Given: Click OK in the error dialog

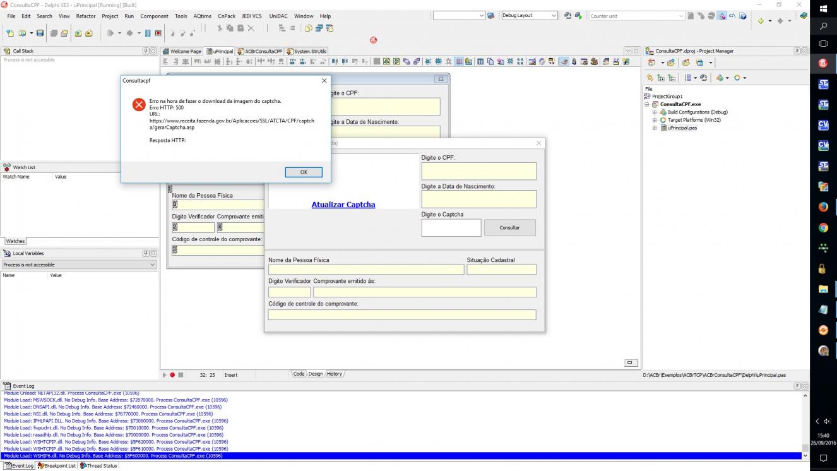Looking at the screenshot, I should coord(304,172).
